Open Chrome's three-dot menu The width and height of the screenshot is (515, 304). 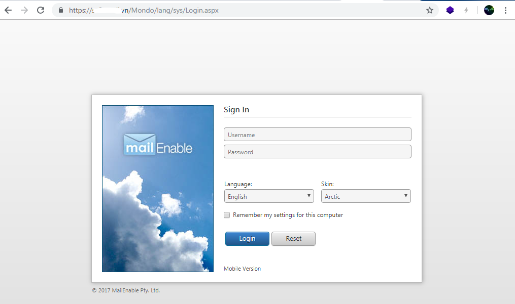505,10
